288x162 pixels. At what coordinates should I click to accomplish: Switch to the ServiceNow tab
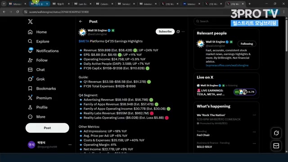[x=126, y=4]
